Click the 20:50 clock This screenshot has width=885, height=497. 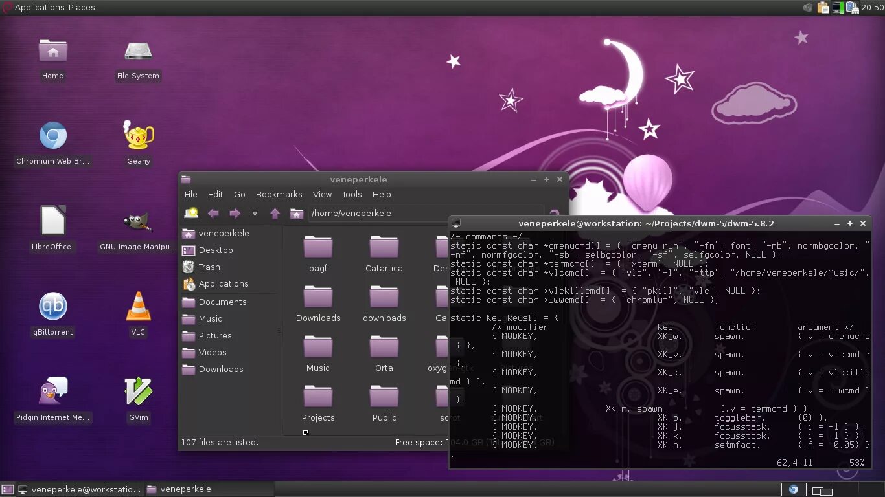pyautogui.click(x=872, y=8)
